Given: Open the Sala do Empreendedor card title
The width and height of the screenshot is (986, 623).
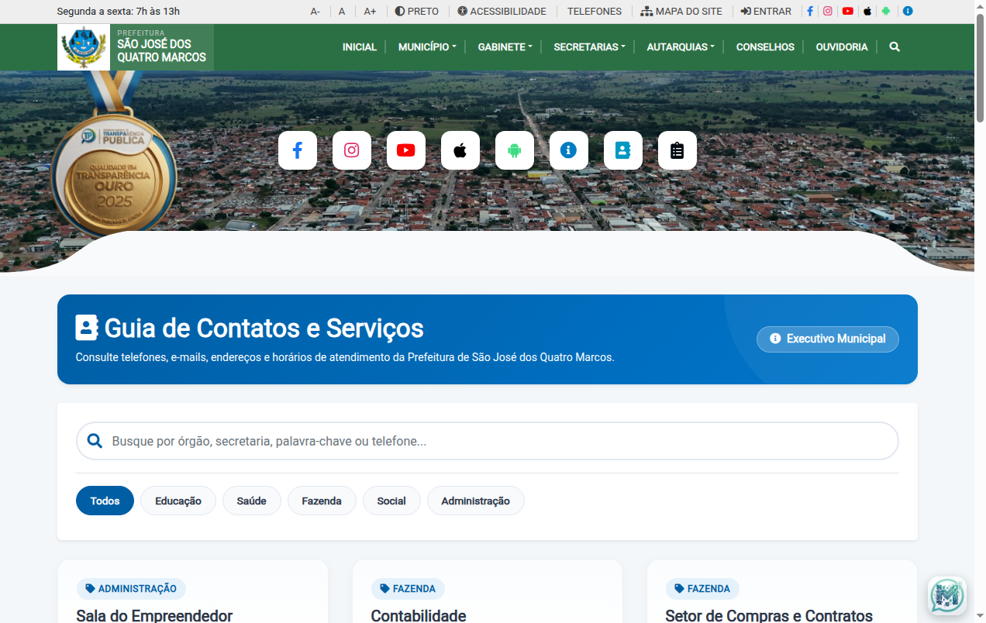Looking at the screenshot, I should pyautogui.click(x=154, y=615).
